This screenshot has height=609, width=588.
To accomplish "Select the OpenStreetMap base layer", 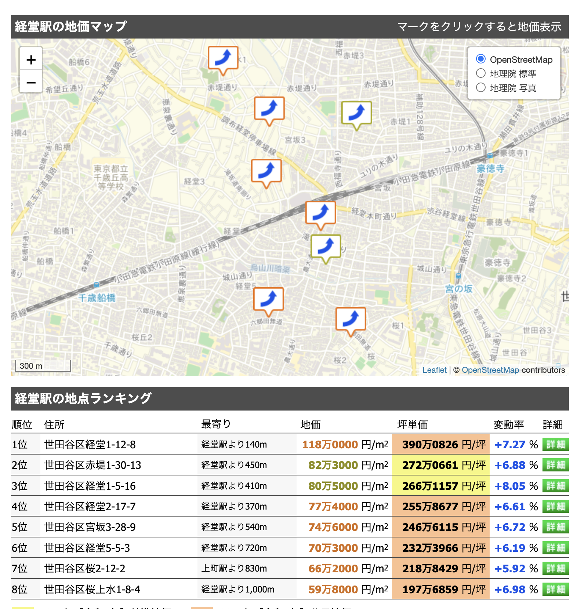I will point(480,59).
